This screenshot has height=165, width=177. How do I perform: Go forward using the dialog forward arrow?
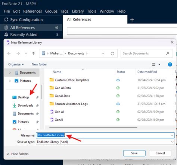(18, 54)
